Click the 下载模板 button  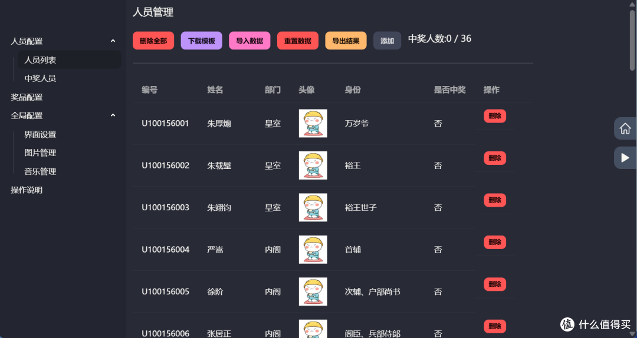pos(202,41)
